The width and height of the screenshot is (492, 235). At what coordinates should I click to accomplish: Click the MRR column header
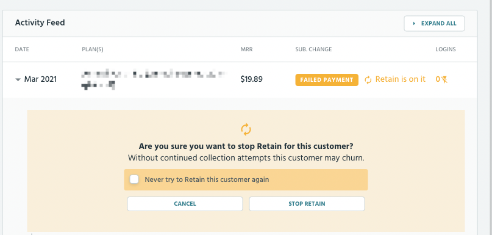click(x=246, y=49)
